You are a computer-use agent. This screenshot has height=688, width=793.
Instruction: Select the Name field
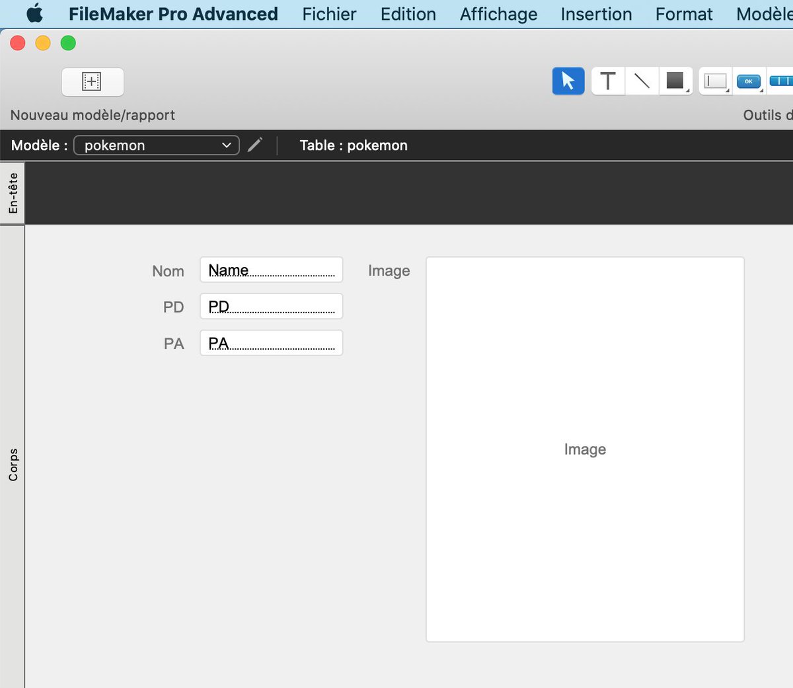coord(272,270)
